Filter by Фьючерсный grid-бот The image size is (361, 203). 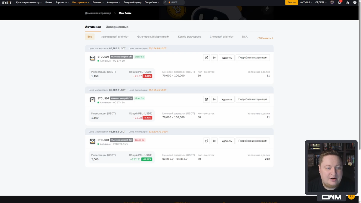(115, 37)
